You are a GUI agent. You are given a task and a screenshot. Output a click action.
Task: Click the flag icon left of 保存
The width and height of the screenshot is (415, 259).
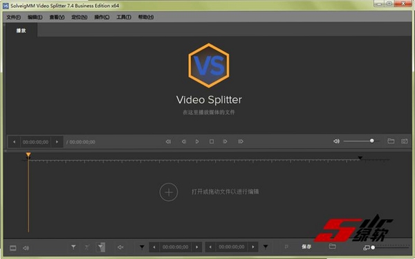point(286,247)
